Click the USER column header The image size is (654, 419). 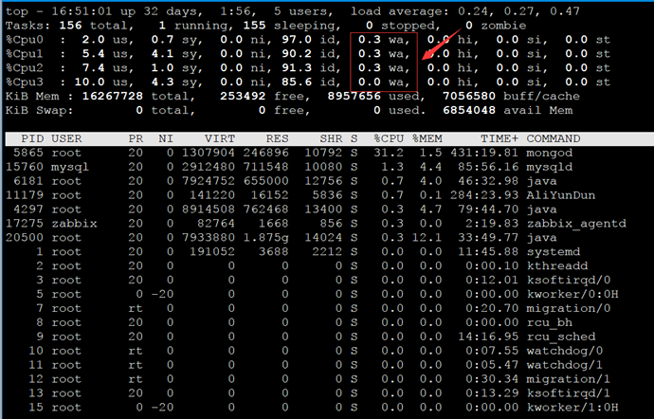click(66, 138)
